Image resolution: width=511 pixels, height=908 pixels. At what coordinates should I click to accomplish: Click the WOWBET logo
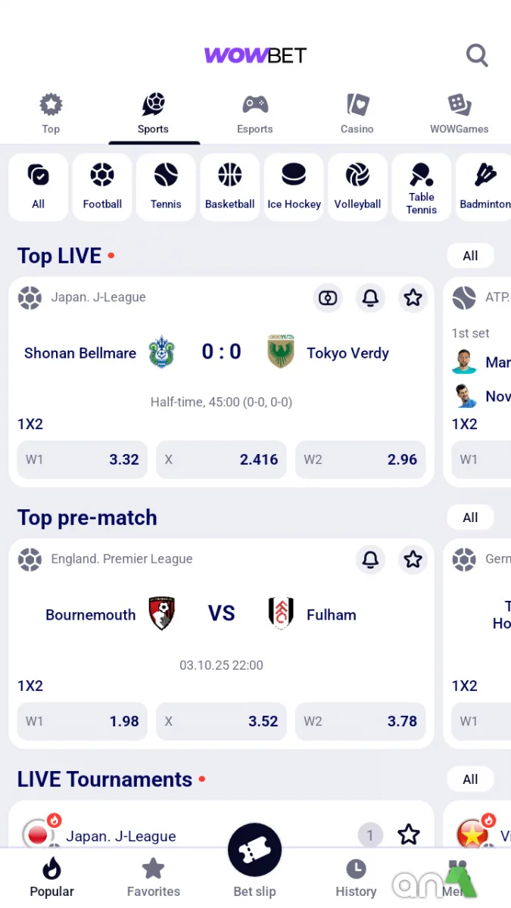coord(255,55)
